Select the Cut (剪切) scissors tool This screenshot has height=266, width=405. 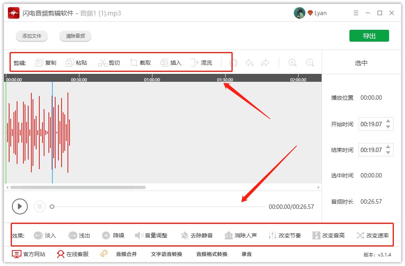coord(109,63)
